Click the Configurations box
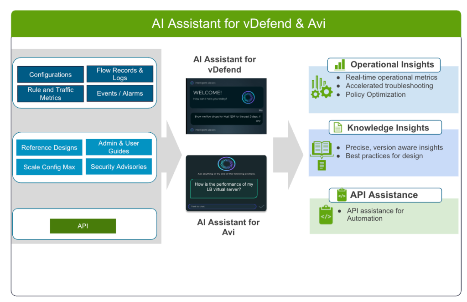467x302 pixels. 50,74
